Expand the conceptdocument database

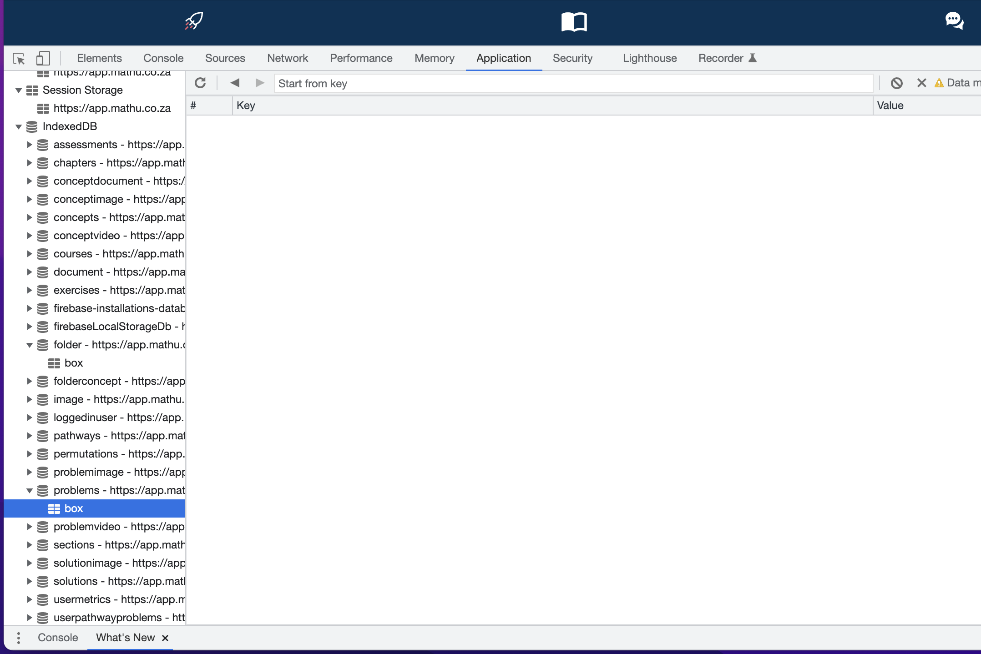coord(30,181)
